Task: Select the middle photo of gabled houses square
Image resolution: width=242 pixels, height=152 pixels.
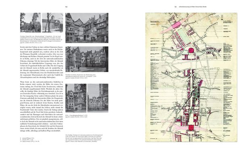Action: point(87,59)
